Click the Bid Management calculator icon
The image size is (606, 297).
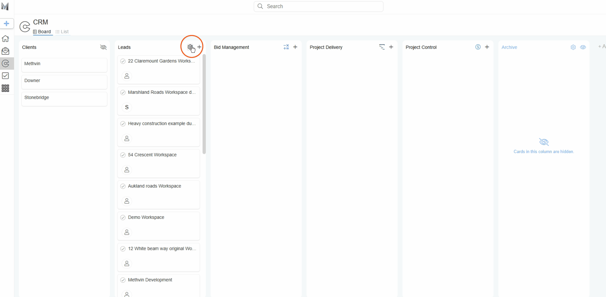coord(286,47)
